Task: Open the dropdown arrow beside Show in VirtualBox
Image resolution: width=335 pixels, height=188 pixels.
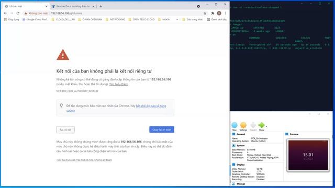Action: pyautogui.click(x=266, y=126)
